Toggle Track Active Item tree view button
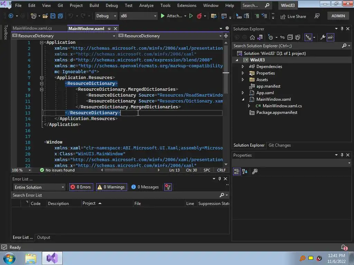The height and width of the screenshot is (265, 354). (308, 37)
